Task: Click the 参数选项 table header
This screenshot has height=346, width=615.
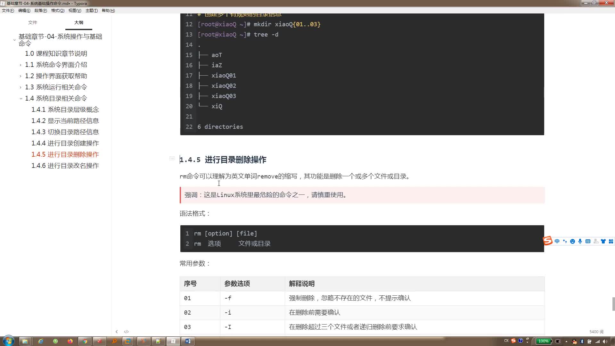Action: (x=252, y=284)
